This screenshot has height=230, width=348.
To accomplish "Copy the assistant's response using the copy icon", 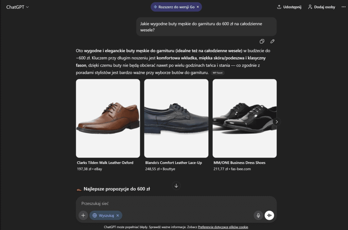I will (x=262, y=41).
